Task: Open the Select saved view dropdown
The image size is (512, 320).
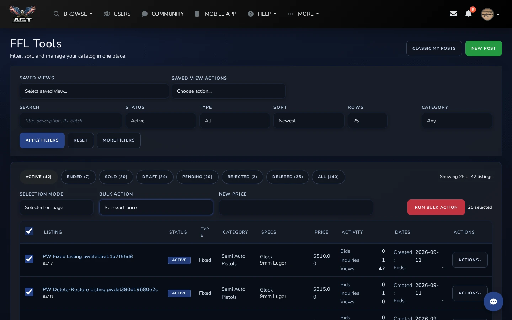Action: pyautogui.click(x=94, y=91)
